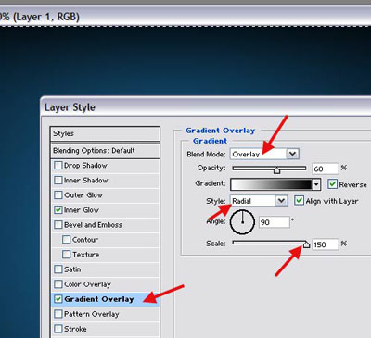
Task: Select the Satin effect label
Action: [72, 269]
